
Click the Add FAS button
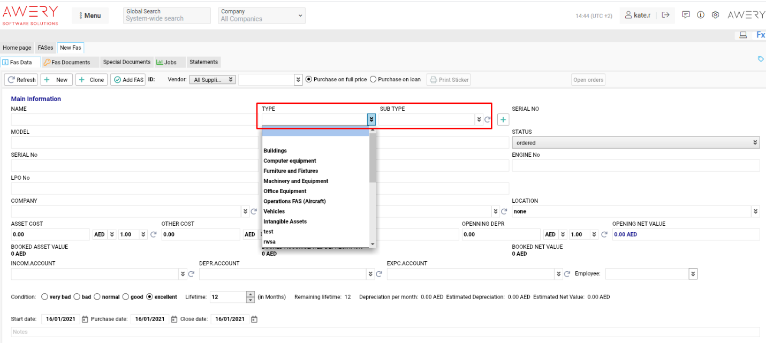[128, 80]
